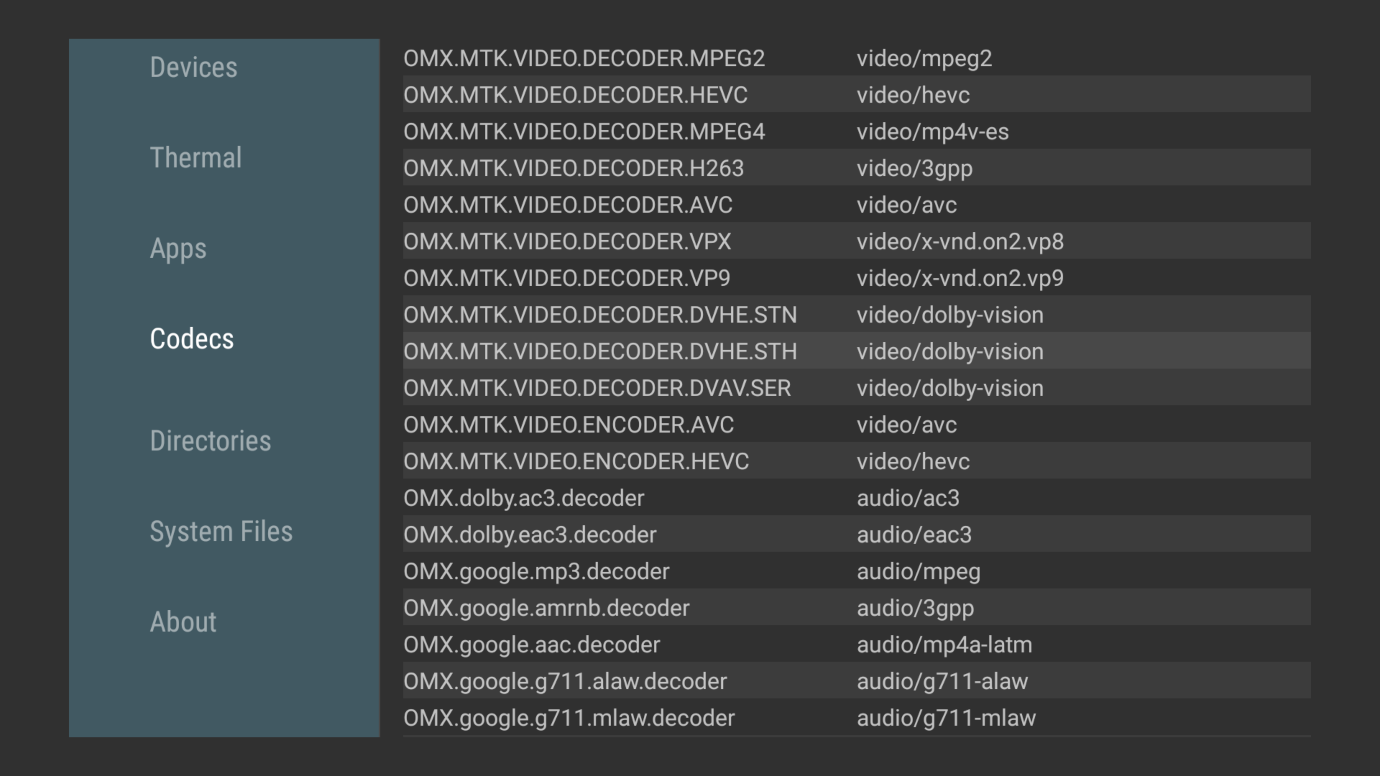Select the OMX.MTK.VIDEO.DECODER.HEVC codec row
The image size is (1380, 776).
click(857, 94)
